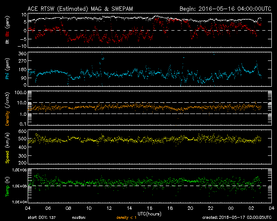This screenshot has height=221, width=277.
Task: Click the 'Begin: 2016-05-16 04:00:00UTC' text
Action: 225,9
